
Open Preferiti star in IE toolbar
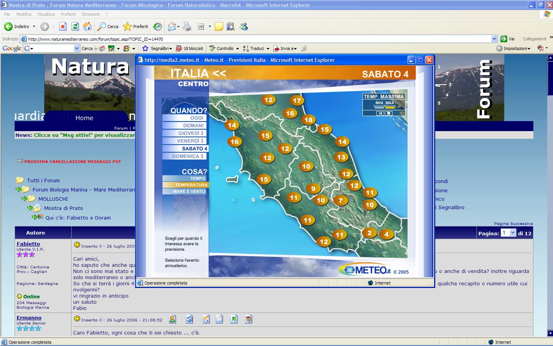click(135, 27)
